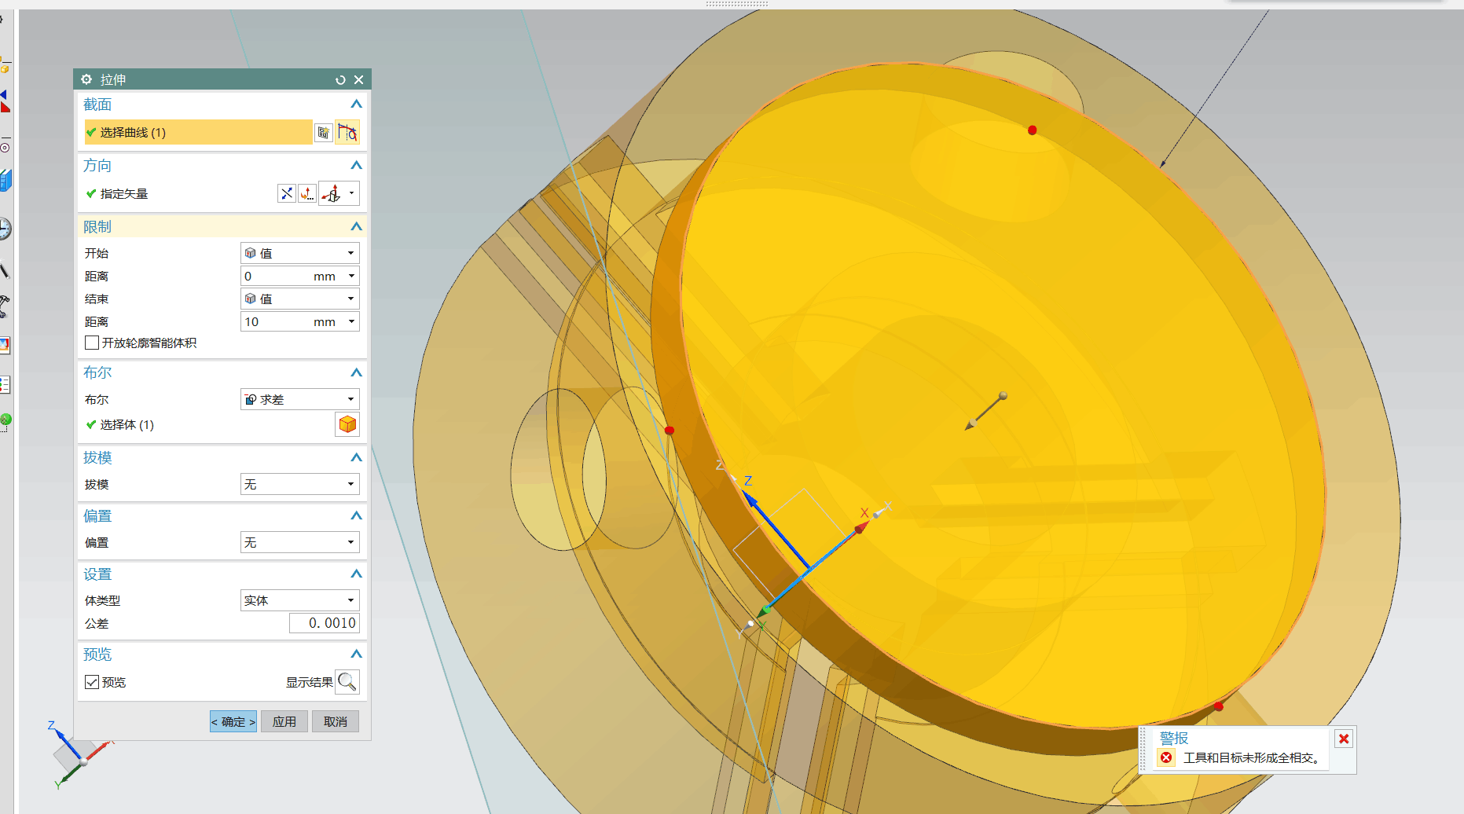Open the 偏置 dropdown showing 无
The image size is (1464, 814).
(x=299, y=542)
